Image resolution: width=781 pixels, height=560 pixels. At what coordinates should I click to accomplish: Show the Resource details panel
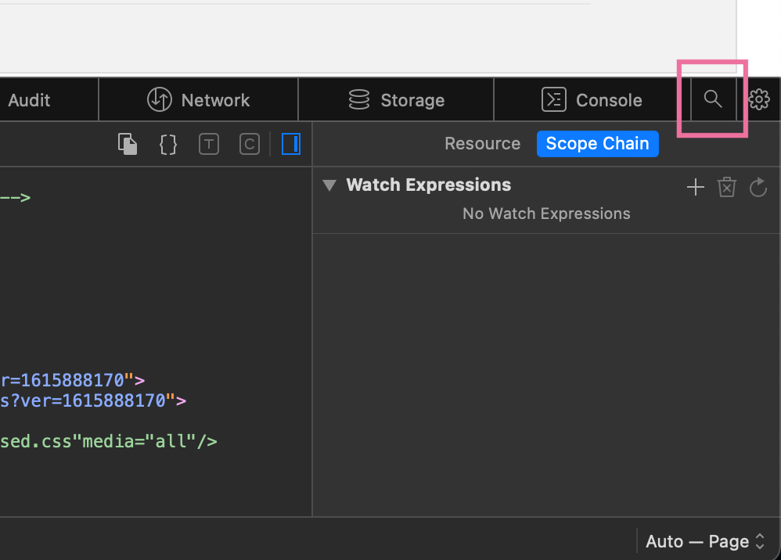[482, 144]
